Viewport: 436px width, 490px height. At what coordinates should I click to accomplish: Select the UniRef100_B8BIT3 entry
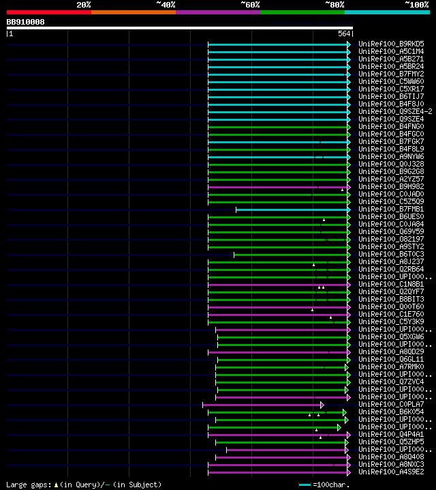point(391,299)
